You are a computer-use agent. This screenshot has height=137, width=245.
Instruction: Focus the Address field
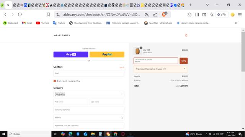pos(89,118)
